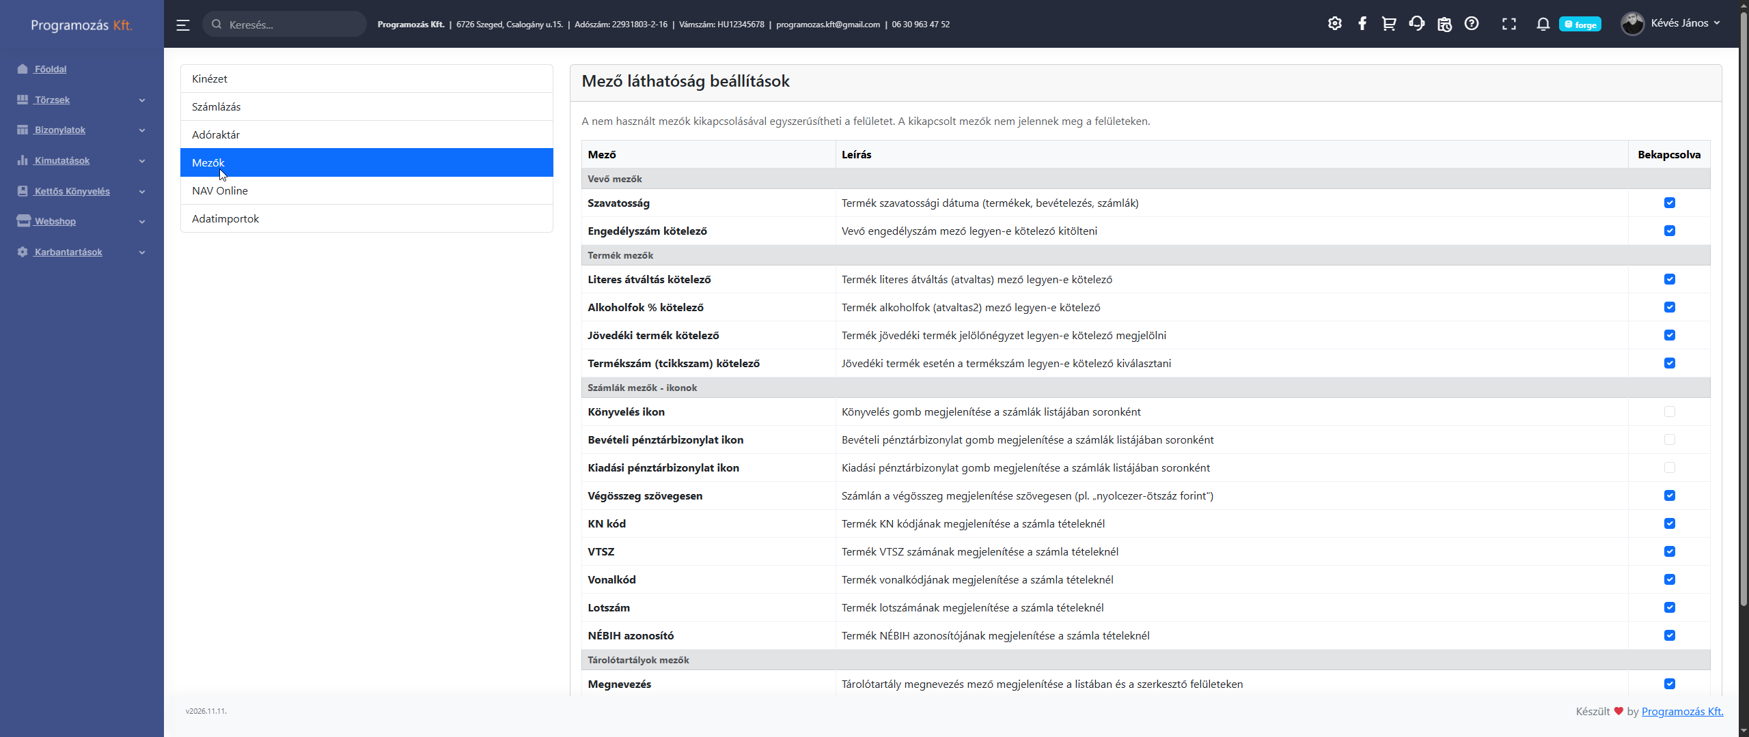Image resolution: width=1749 pixels, height=737 pixels.
Task: Click the forge badge button
Action: (x=1580, y=25)
